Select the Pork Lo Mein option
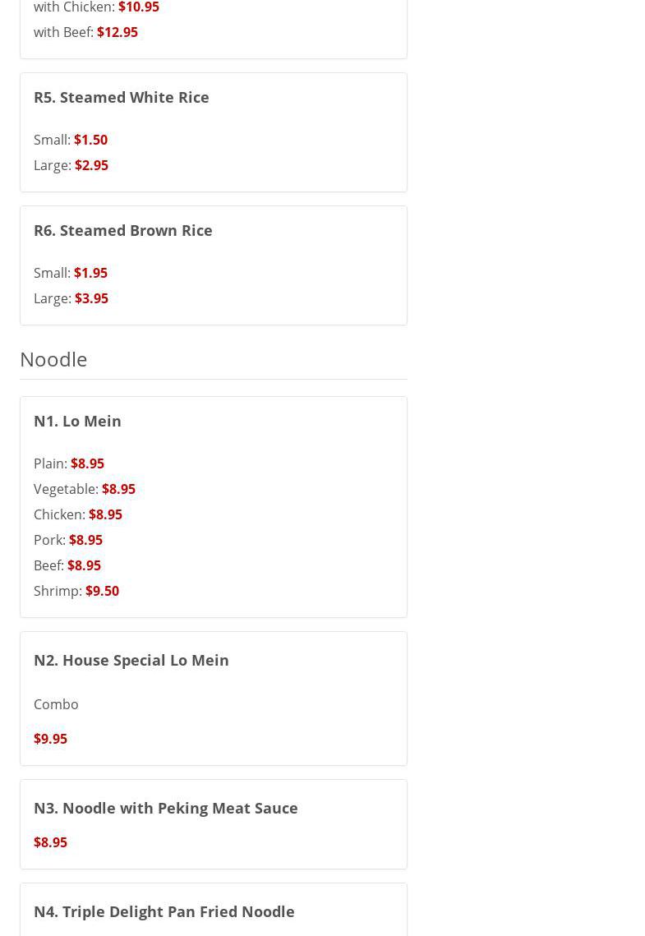Viewport: 645px width, 936px height. (68, 540)
